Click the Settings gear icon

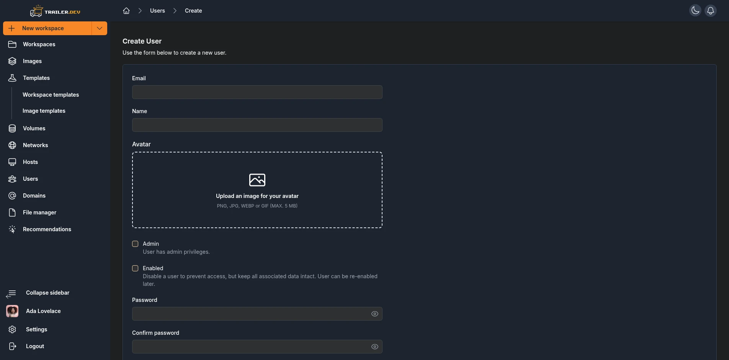[12, 329]
